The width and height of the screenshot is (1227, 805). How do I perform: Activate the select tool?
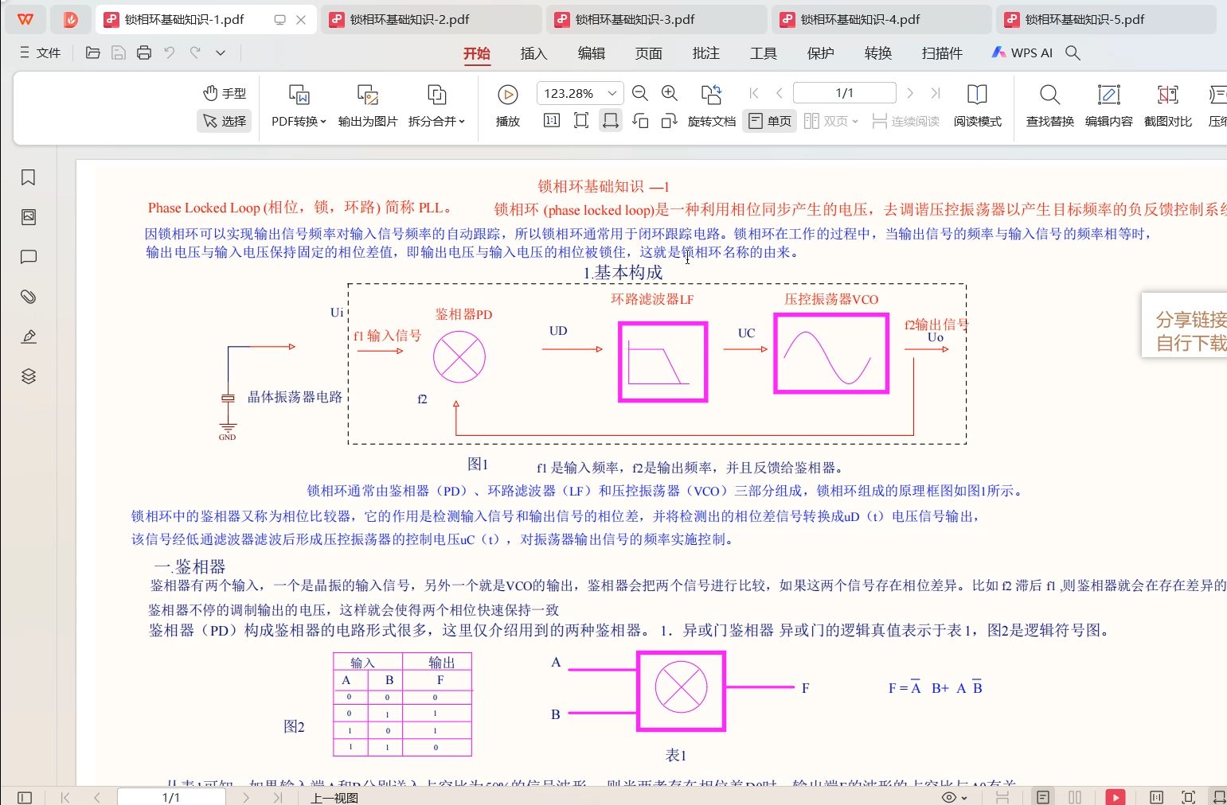pyautogui.click(x=225, y=121)
